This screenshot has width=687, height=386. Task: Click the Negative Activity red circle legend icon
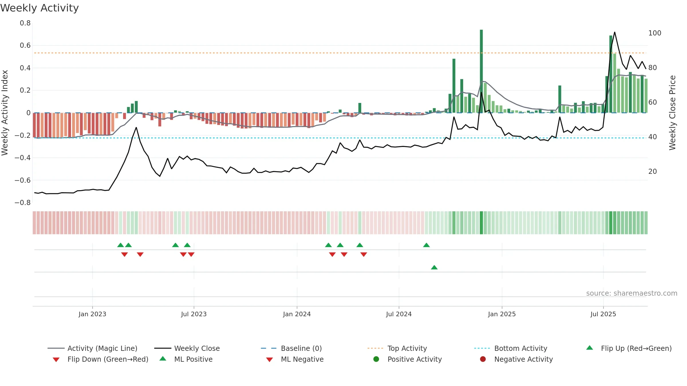coord(483,359)
